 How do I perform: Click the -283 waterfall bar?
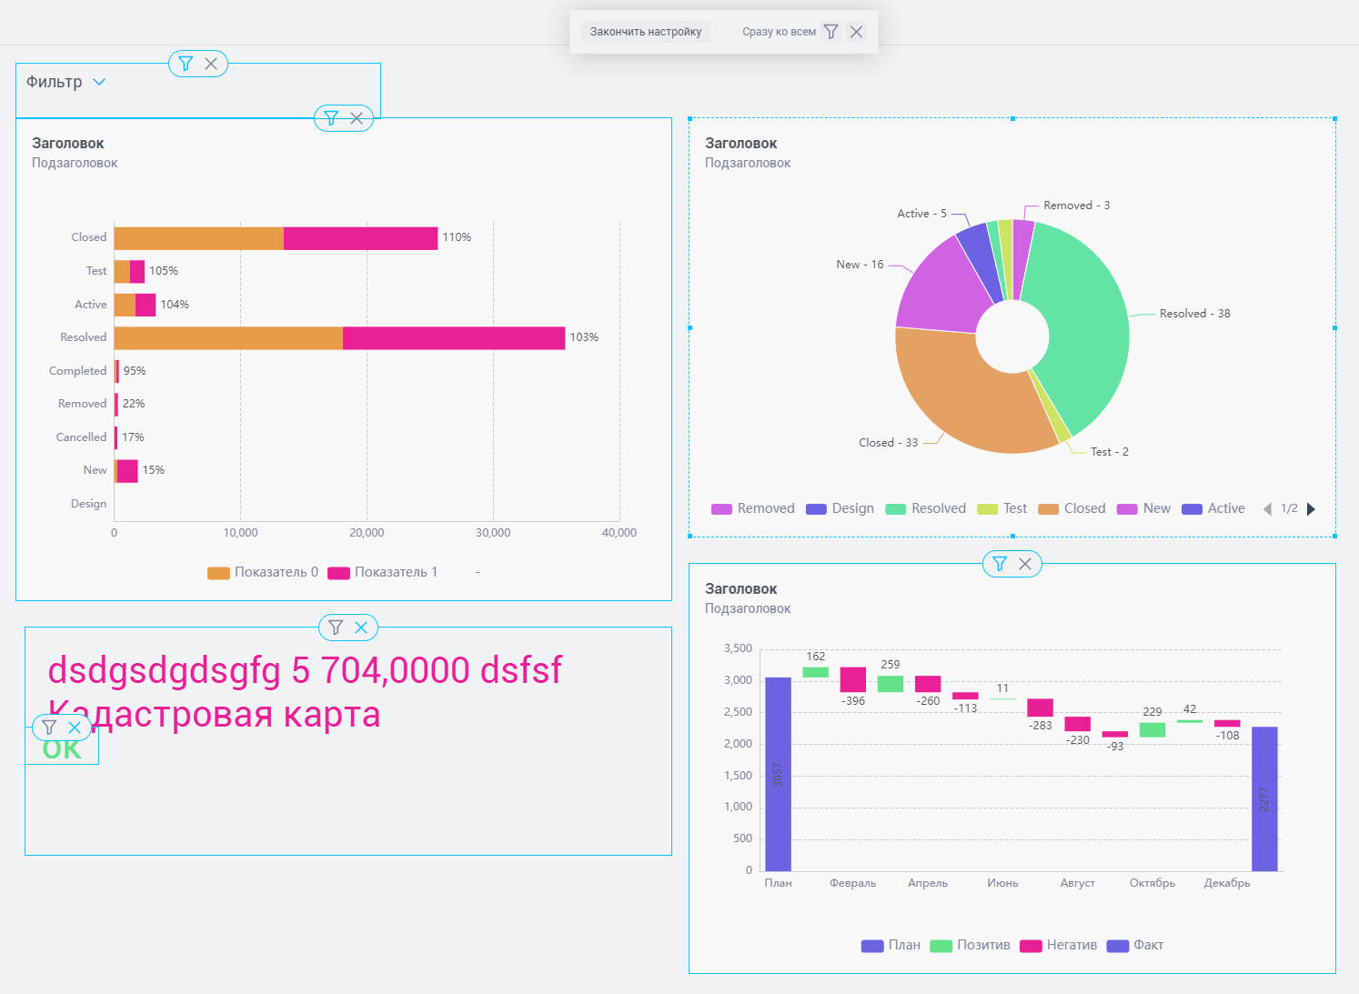(1041, 708)
